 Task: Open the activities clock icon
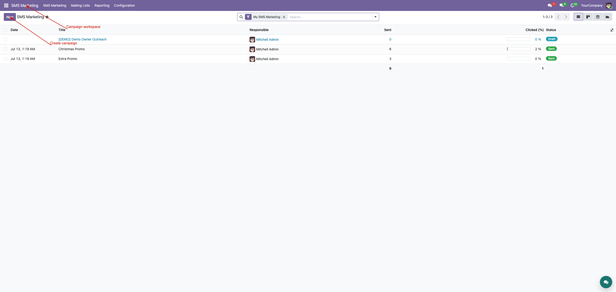click(x=572, y=5)
